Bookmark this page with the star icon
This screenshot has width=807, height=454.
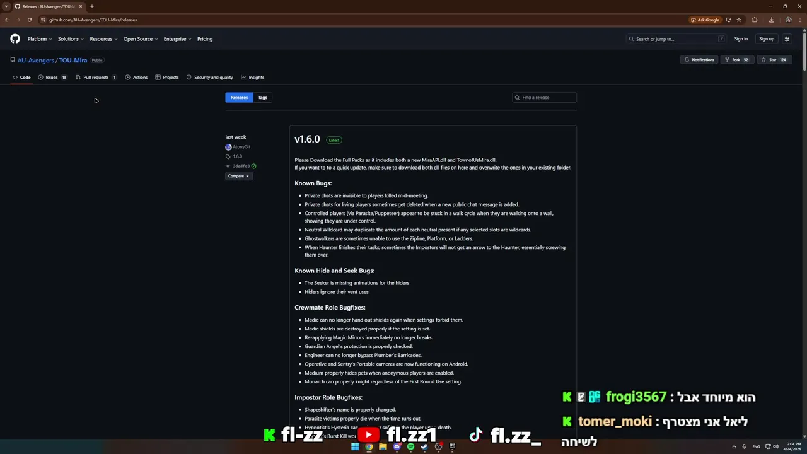[x=739, y=20]
